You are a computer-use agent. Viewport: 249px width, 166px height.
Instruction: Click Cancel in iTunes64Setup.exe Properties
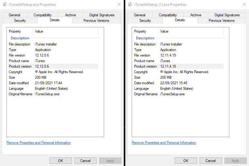click(x=85, y=161)
